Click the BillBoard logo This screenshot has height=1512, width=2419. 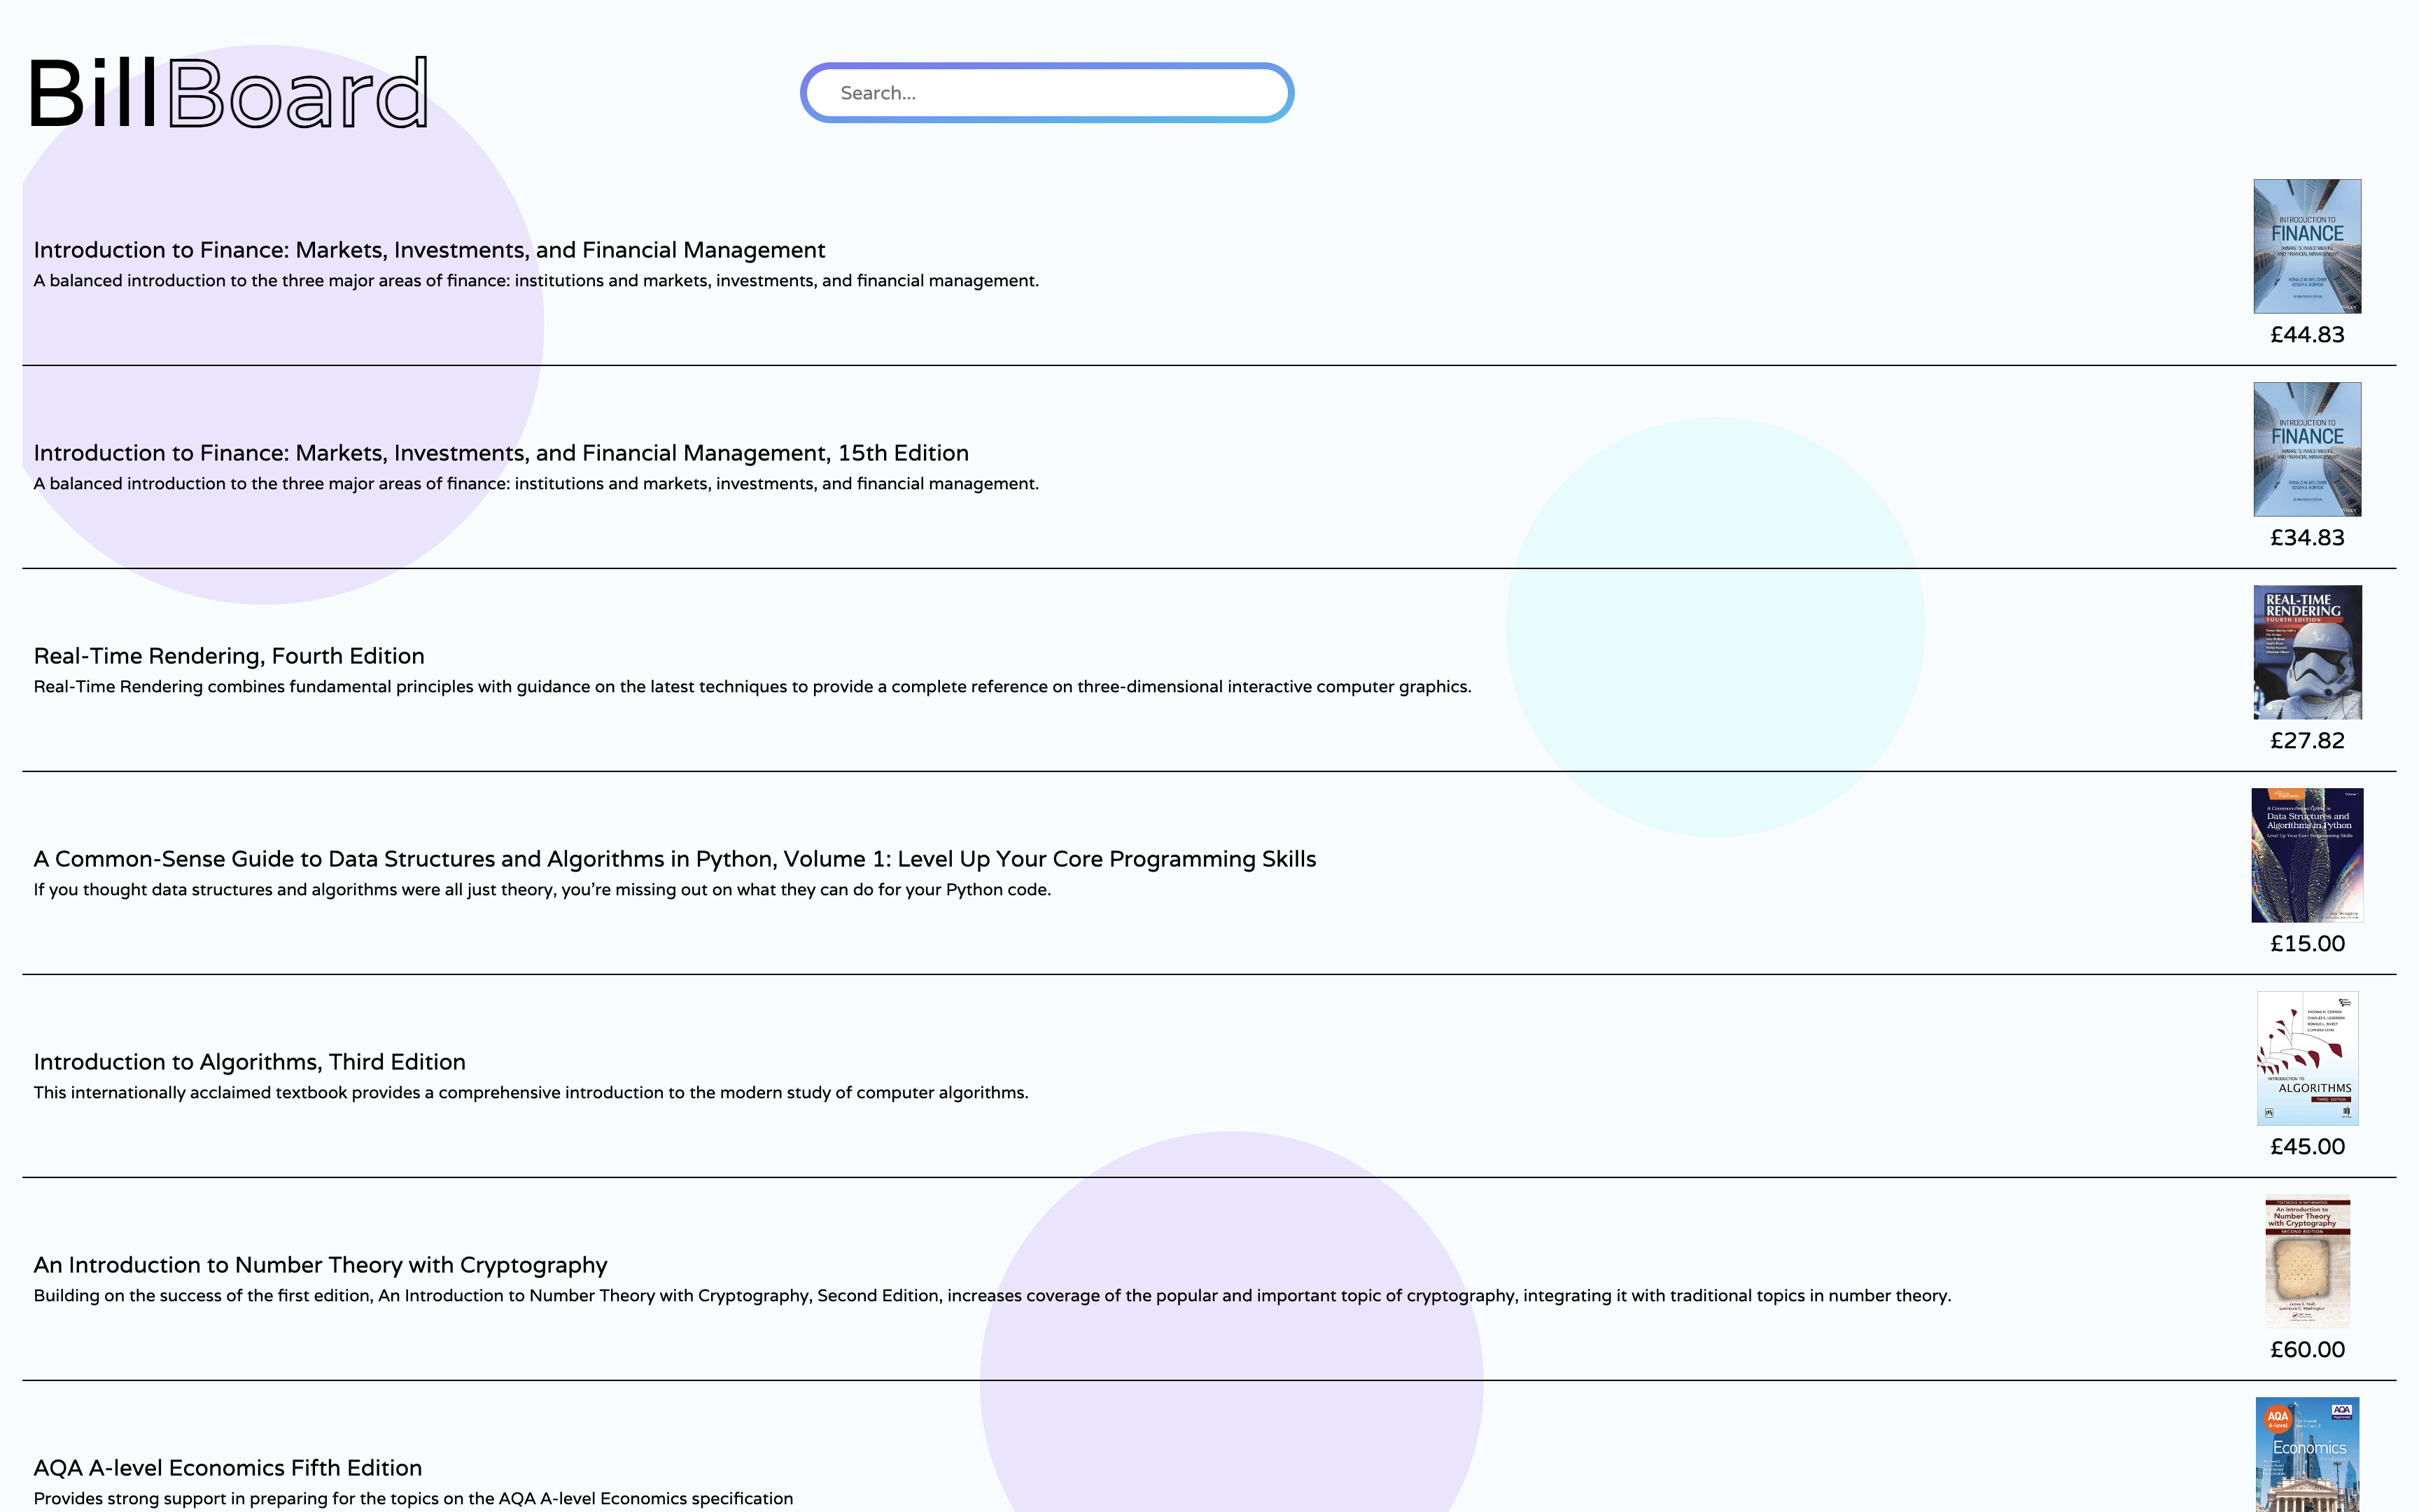coord(229,93)
